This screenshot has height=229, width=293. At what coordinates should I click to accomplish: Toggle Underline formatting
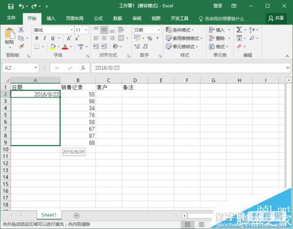53,38
